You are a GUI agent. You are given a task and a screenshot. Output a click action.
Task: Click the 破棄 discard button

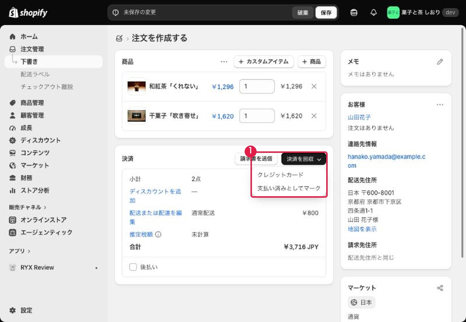[303, 13]
